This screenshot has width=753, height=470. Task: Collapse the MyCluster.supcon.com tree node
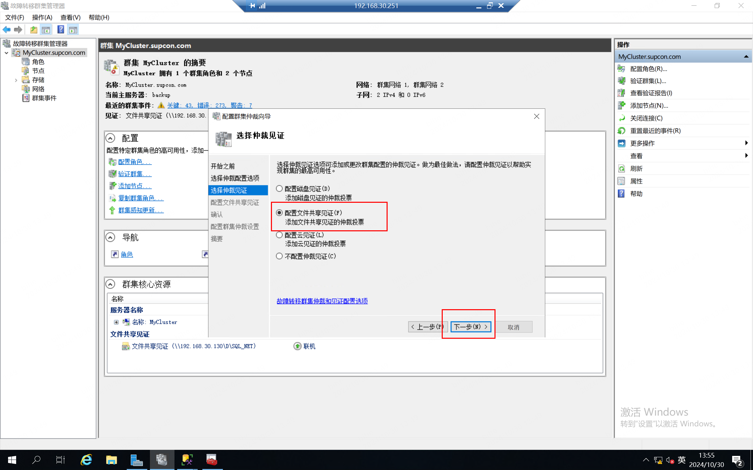(x=6, y=53)
